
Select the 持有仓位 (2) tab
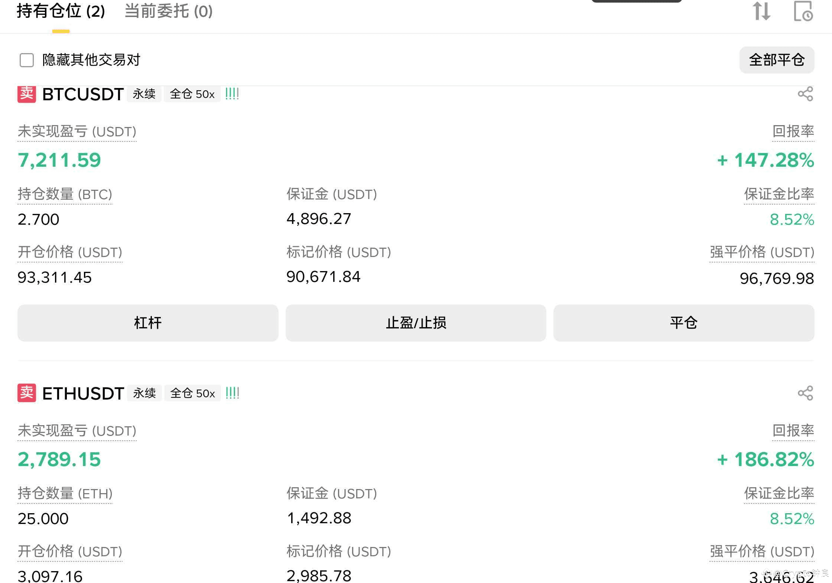[61, 11]
